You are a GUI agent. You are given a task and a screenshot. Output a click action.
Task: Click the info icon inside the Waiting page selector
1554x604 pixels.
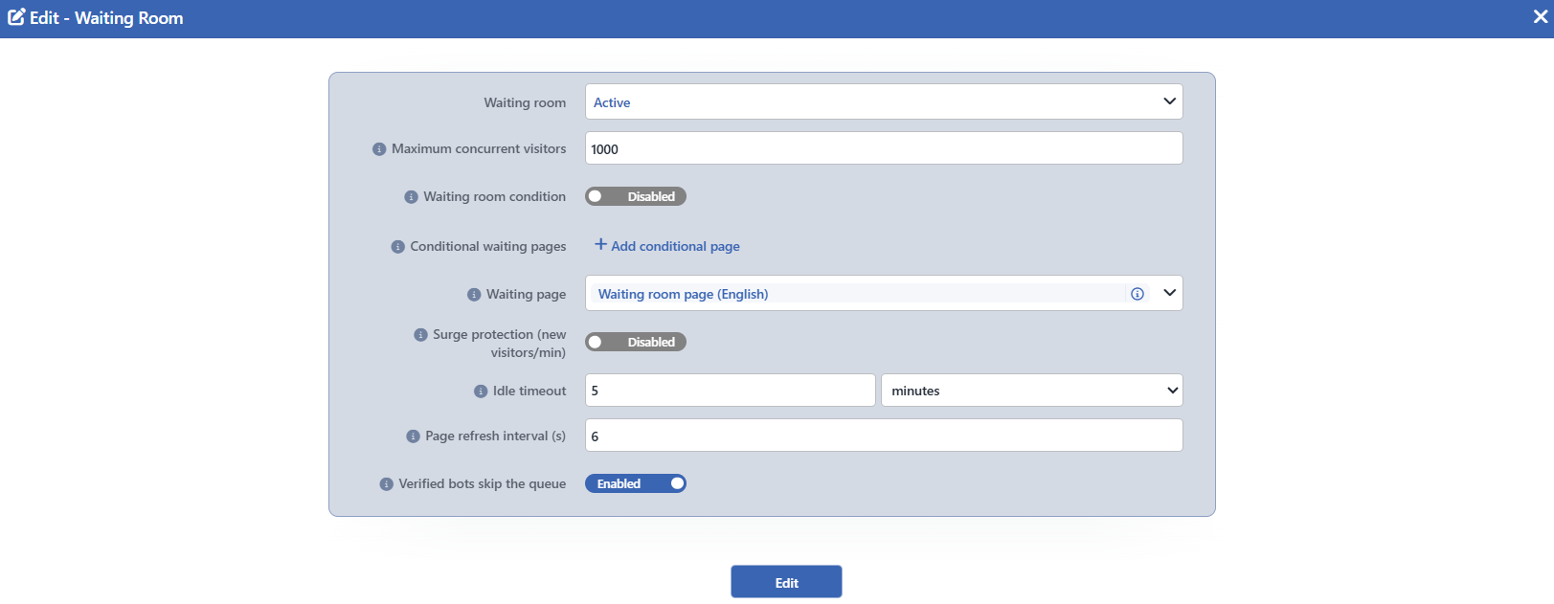pyautogui.click(x=1137, y=294)
